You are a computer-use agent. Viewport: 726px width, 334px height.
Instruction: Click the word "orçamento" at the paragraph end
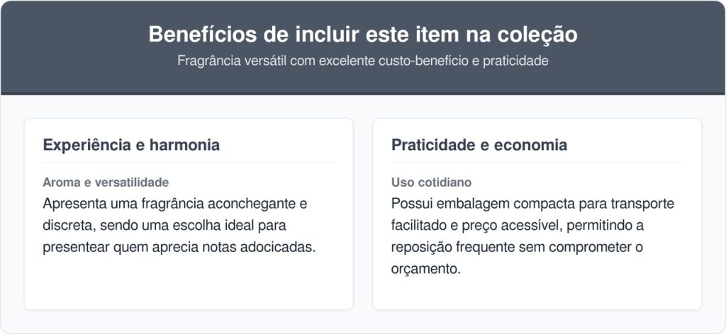424,270
